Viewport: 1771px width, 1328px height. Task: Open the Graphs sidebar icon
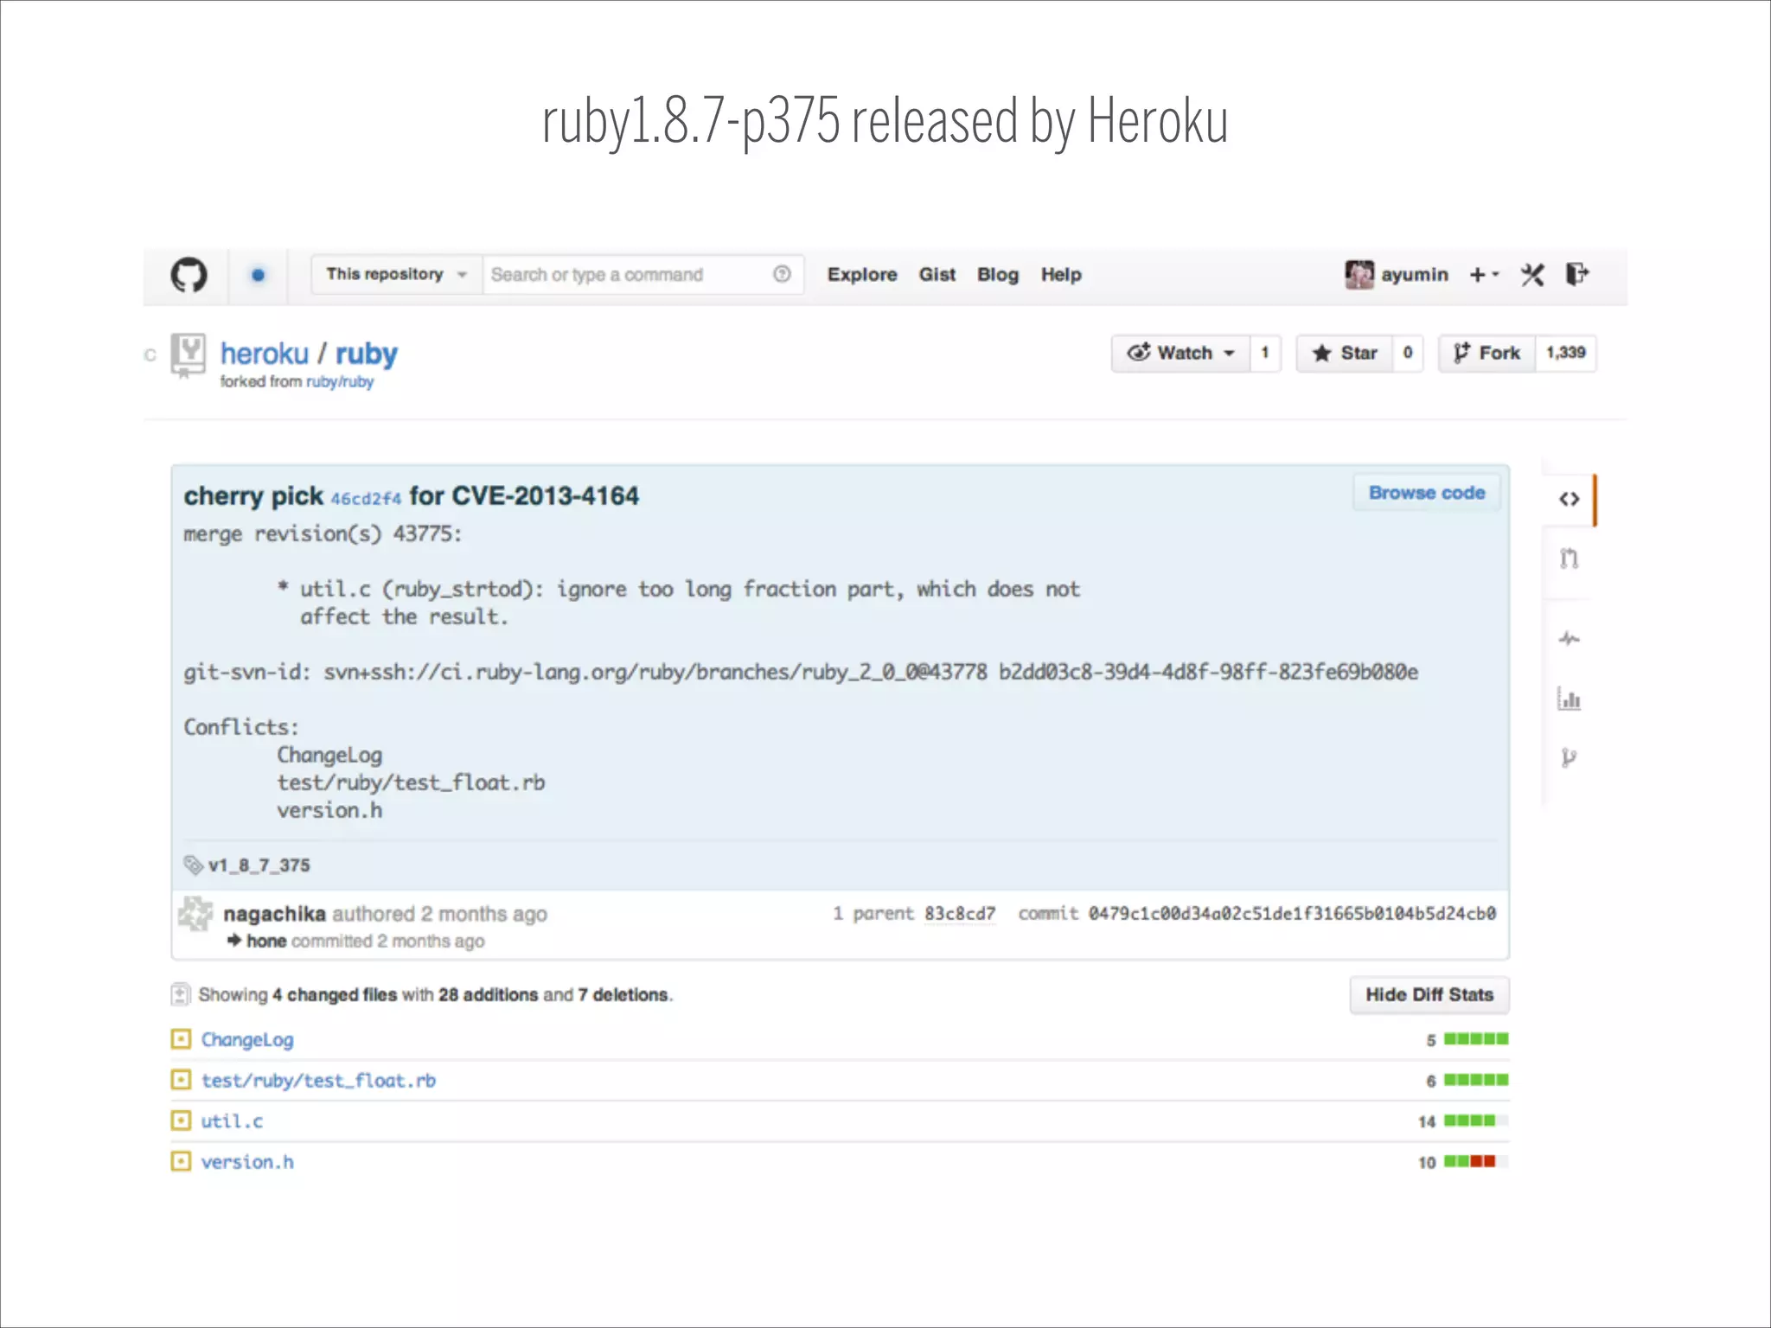click(x=1570, y=698)
